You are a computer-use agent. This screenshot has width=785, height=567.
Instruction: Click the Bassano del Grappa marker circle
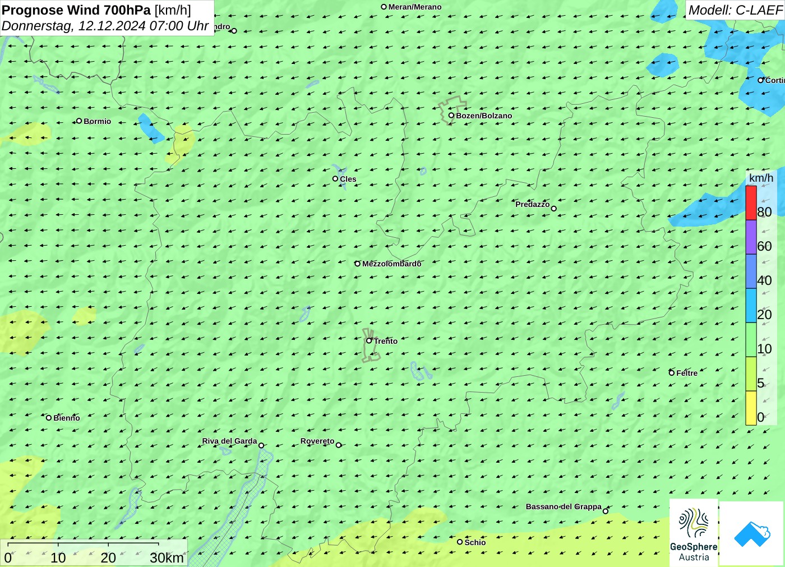[606, 511]
